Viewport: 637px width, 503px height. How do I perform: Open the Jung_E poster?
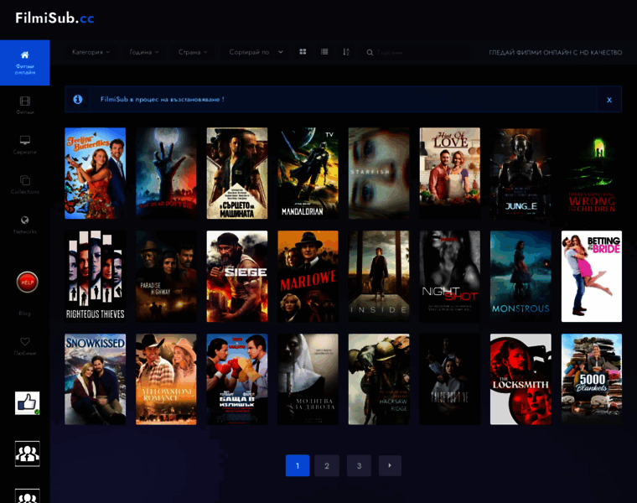pos(520,174)
